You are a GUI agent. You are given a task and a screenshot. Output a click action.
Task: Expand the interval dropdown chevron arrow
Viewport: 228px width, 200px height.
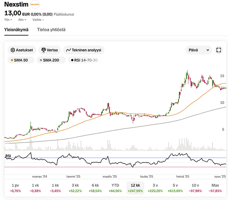pyautogui.click(x=208, y=50)
